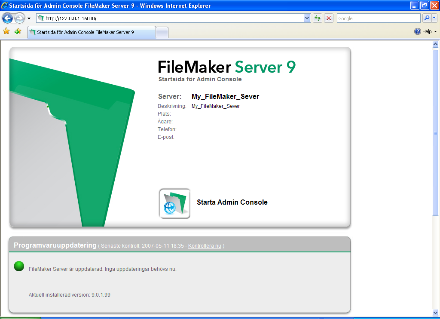Click the Google search box
Image resolution: width=440 pixels, height=319 pixels.
pos(378,18)
